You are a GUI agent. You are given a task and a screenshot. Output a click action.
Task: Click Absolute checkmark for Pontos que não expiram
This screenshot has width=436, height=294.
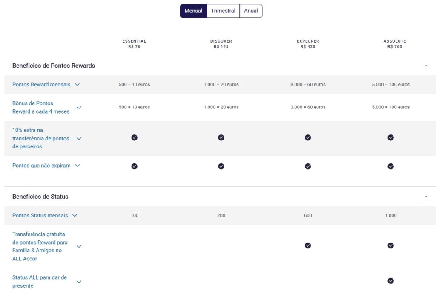[391, 166]
